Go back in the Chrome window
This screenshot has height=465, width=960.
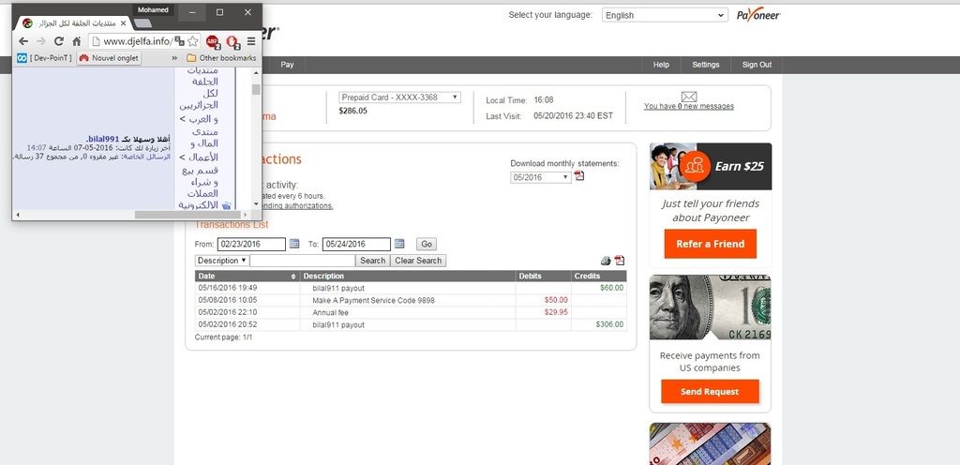coord(23,41)
